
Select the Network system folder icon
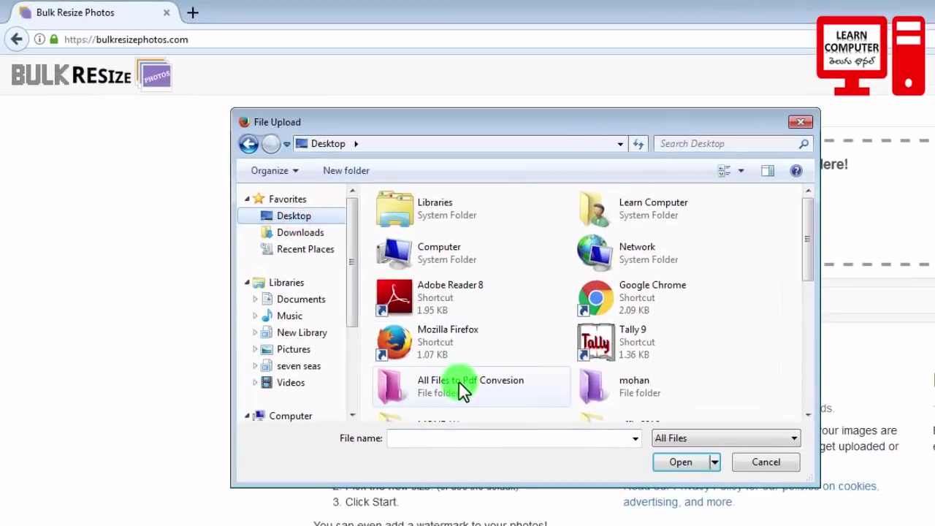point(596,253)
